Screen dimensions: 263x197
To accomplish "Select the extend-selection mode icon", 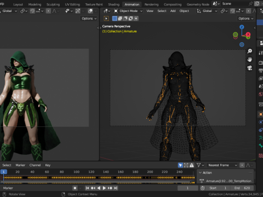I will (x=120, y=19).
